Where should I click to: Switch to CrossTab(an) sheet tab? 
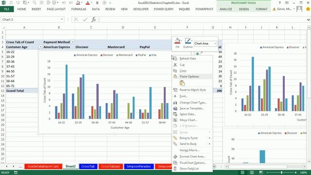click(111, 166)
